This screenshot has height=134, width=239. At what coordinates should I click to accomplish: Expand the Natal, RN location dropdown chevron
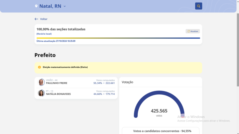point(65,6)
